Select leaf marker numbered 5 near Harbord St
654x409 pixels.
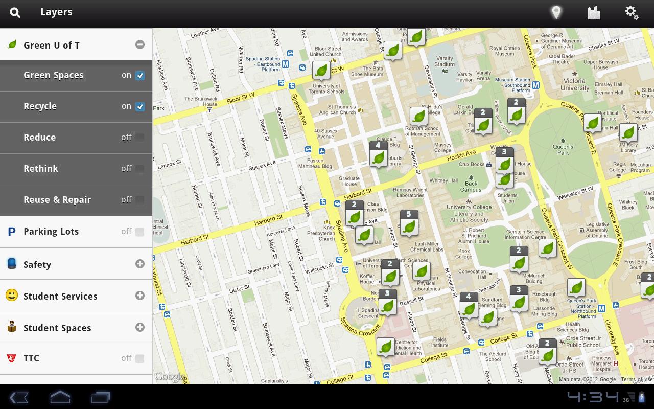[x=409, y=223]
